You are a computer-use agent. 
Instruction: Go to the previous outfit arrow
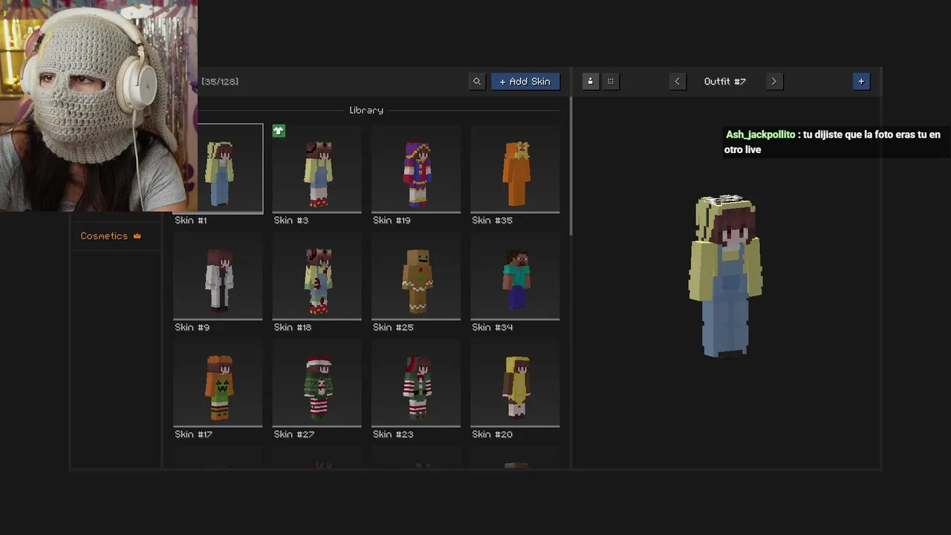point(677,82)
